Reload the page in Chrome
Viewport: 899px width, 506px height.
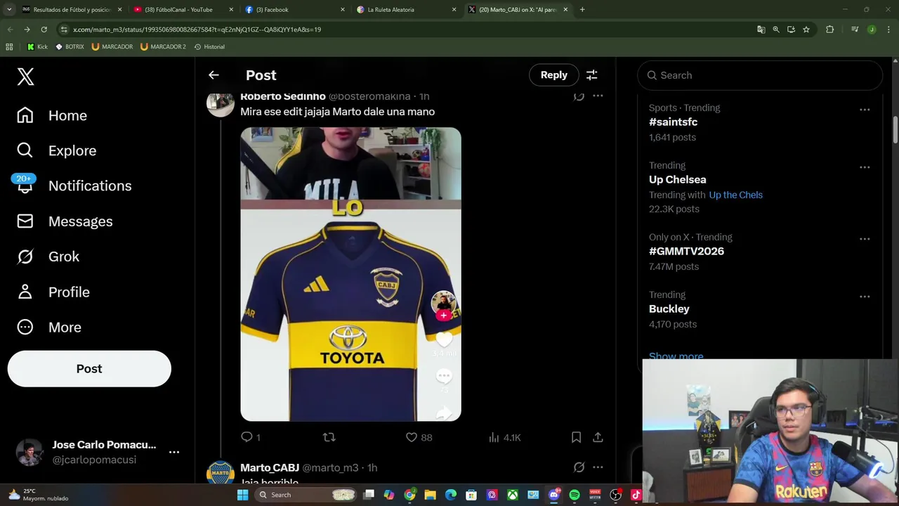pos(44,30)
